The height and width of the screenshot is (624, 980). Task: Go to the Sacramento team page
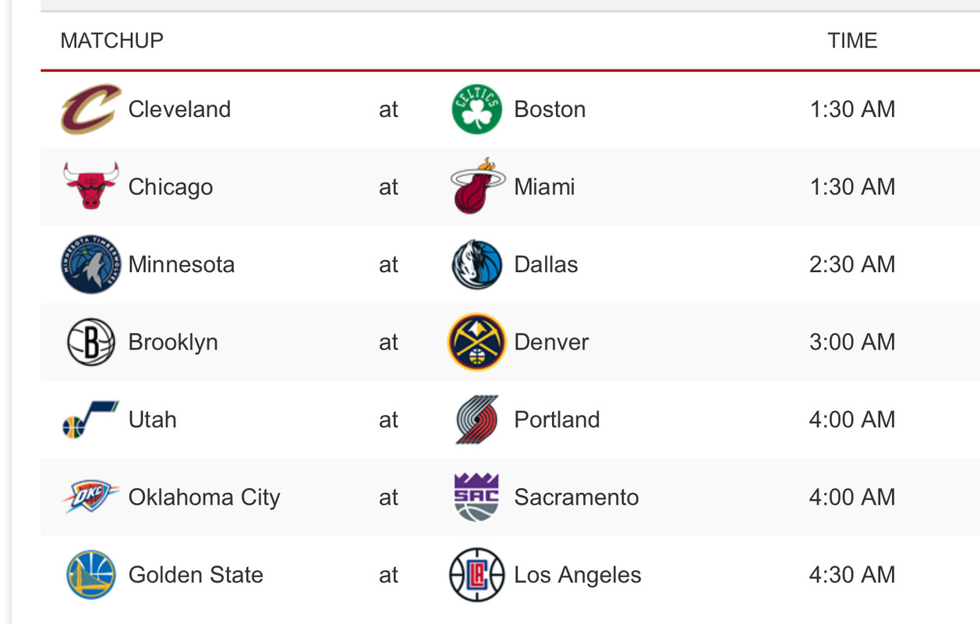[x=577, y=497]
